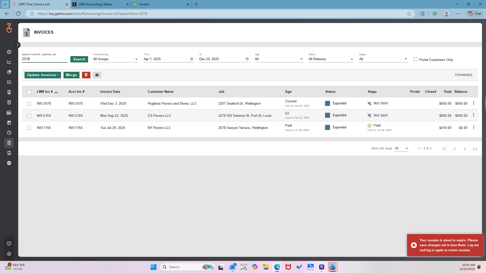
Task: Click the browser refresh button
Action: pyautogui.click(x=18, y=14)
